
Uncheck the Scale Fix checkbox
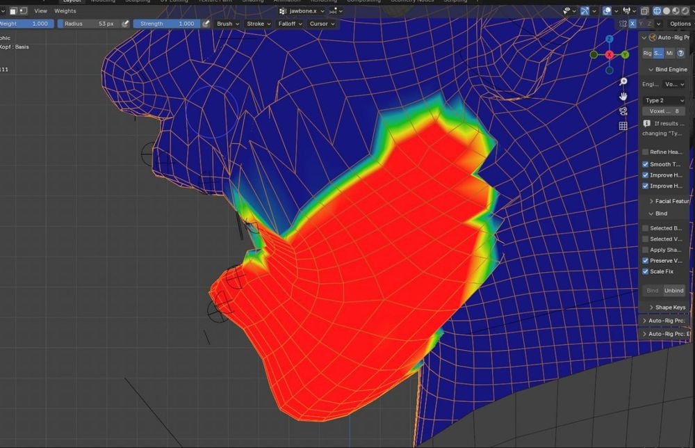pos(646,271)
